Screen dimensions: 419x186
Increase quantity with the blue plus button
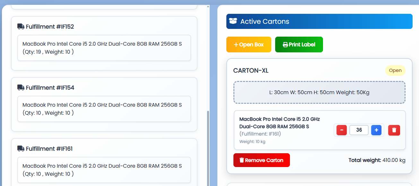click(376, 130)
